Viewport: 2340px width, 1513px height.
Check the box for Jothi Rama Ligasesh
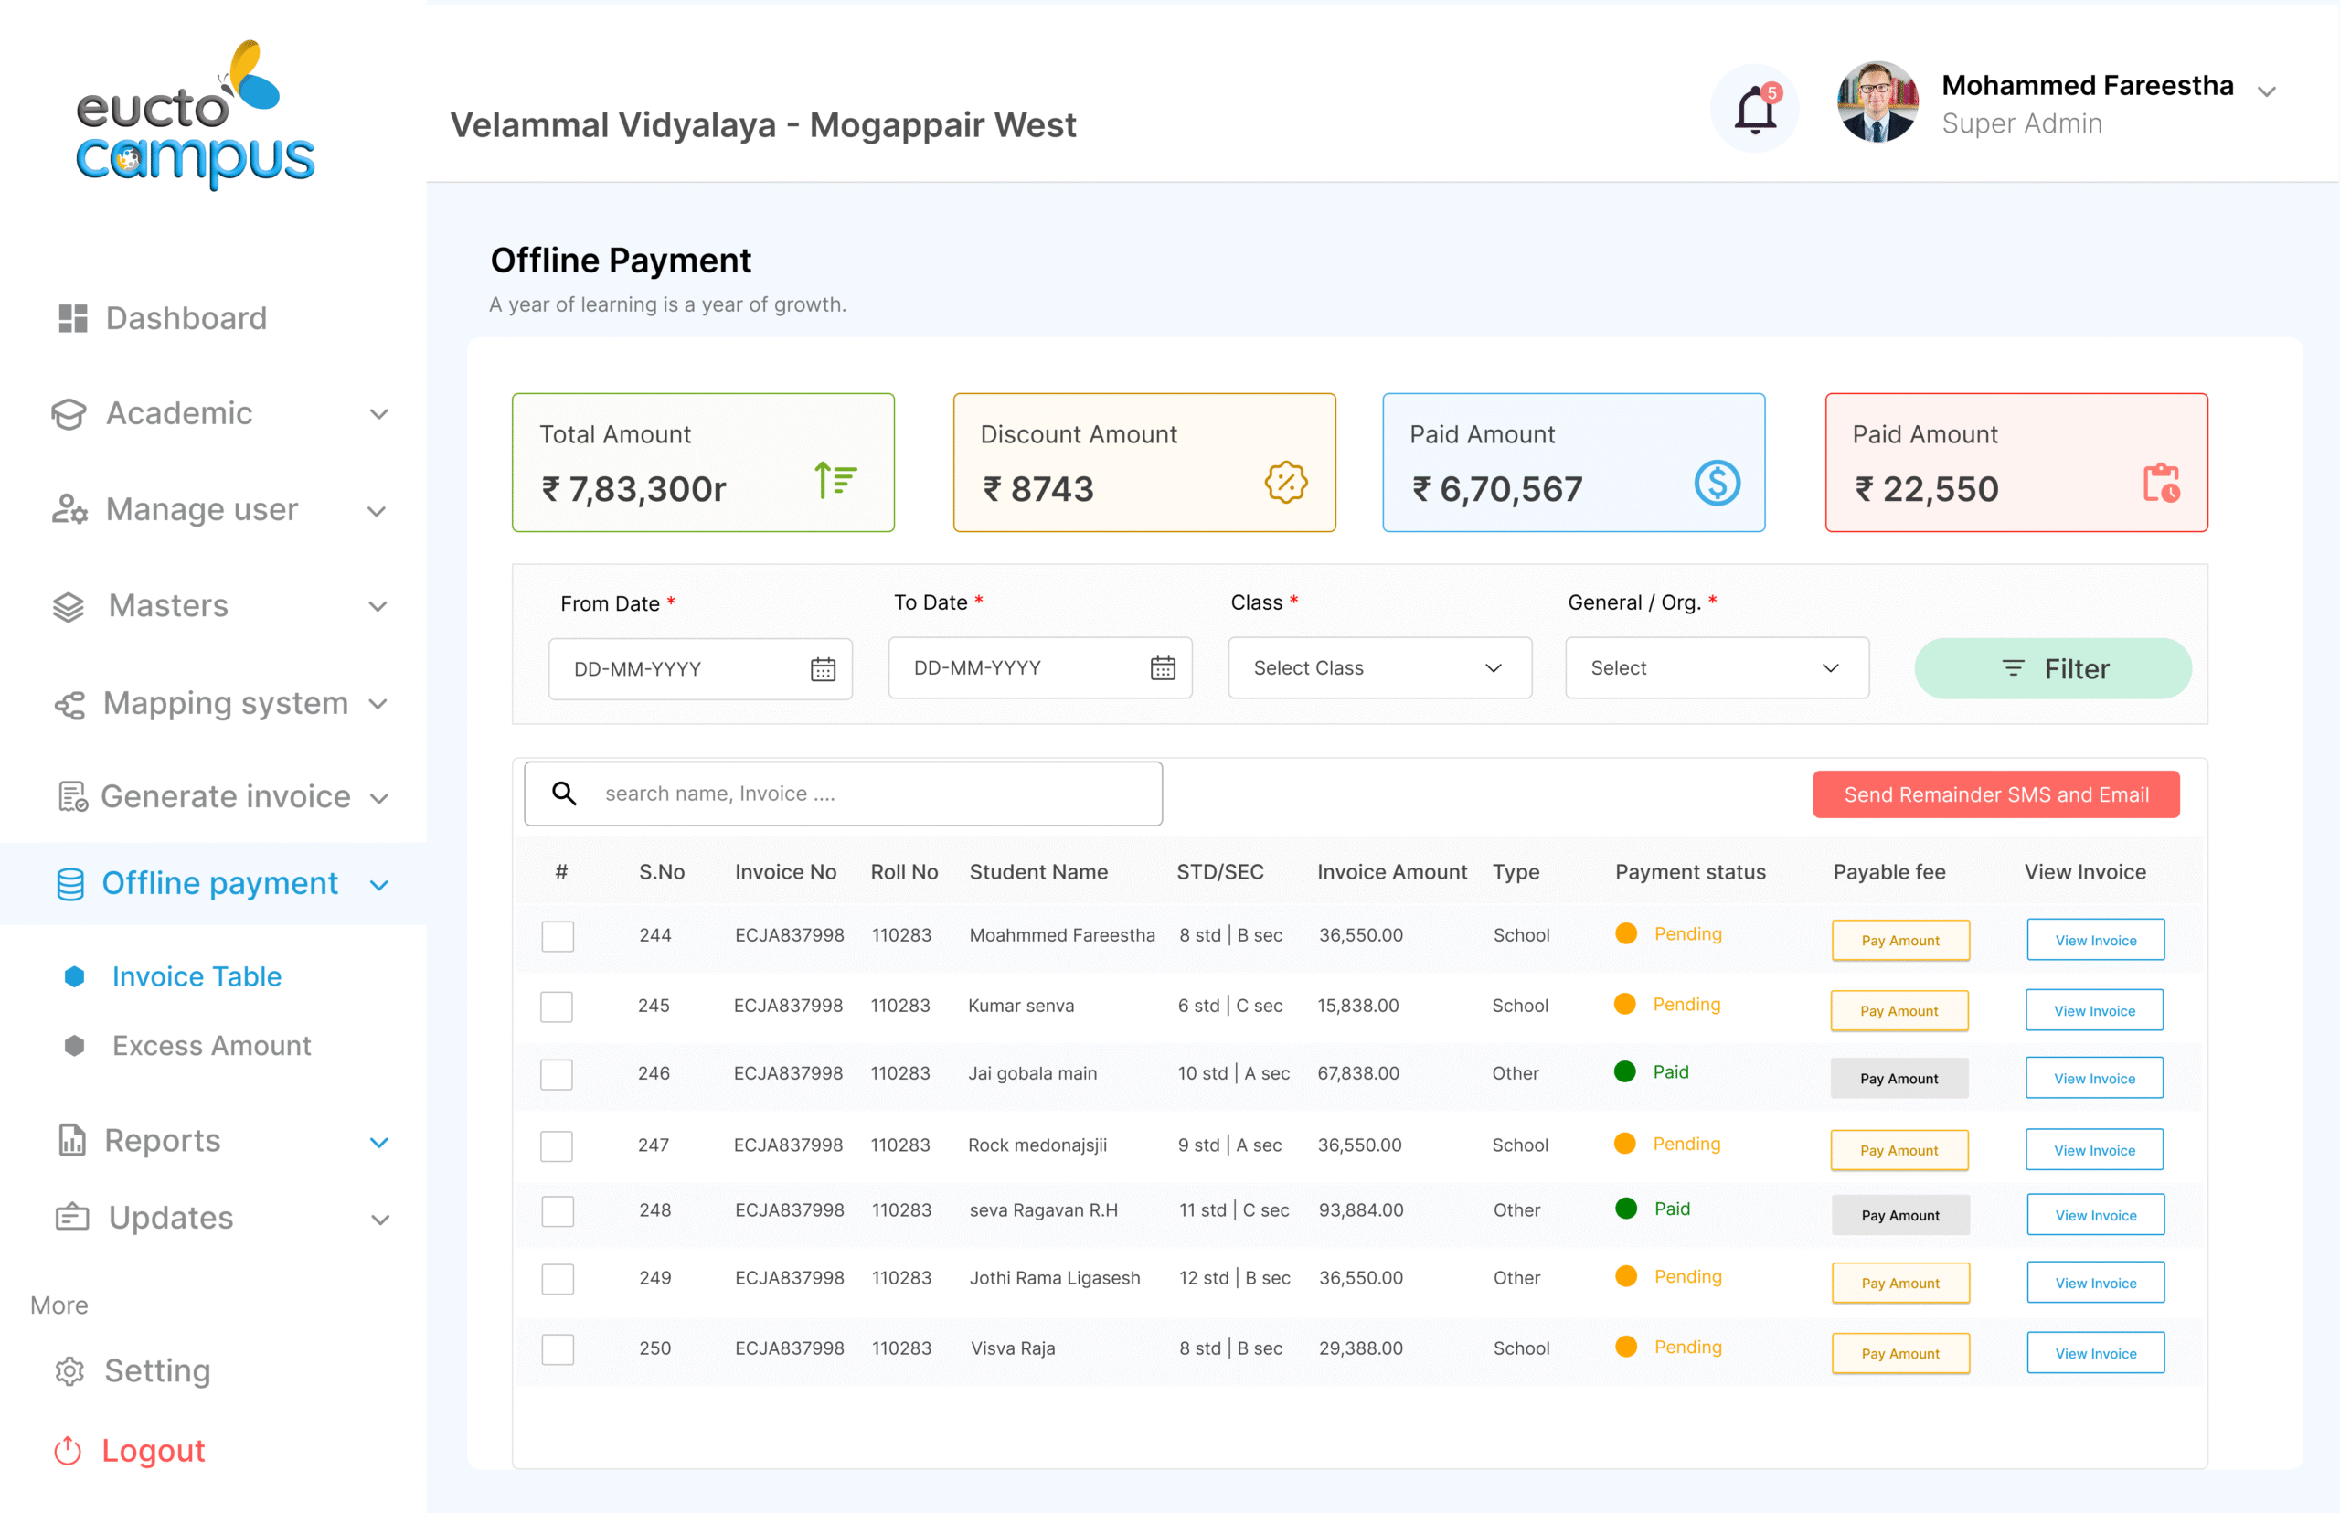(x=557, y=1278)
